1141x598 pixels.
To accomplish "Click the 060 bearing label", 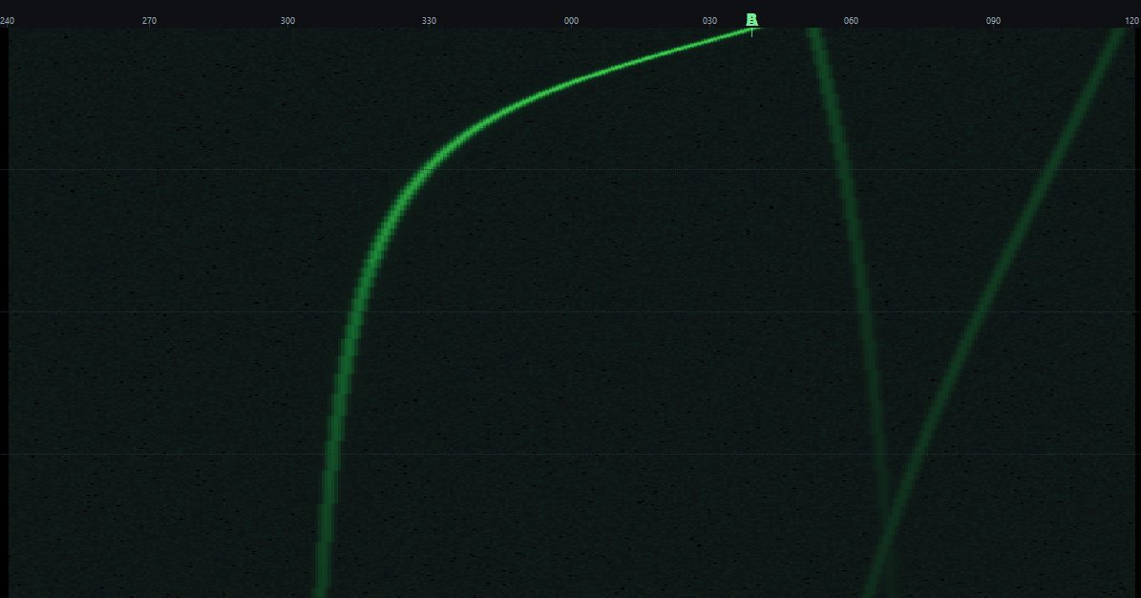I will (x=851, y=21).
